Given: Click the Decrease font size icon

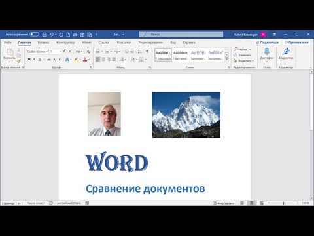Looking at the screenshot, I should (70, 52).
